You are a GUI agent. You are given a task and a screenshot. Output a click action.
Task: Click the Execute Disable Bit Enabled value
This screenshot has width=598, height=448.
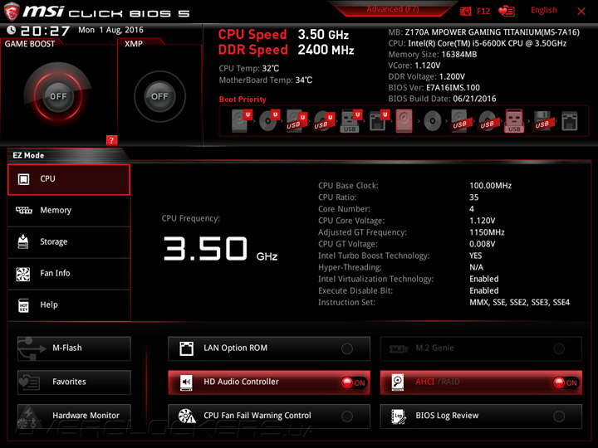pyautogui.click(x=484, y=290)
